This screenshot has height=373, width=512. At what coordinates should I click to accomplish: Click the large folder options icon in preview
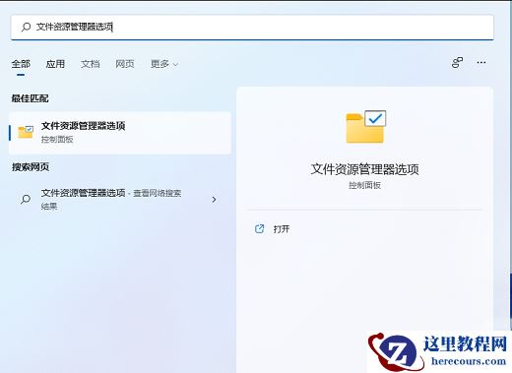366,127
